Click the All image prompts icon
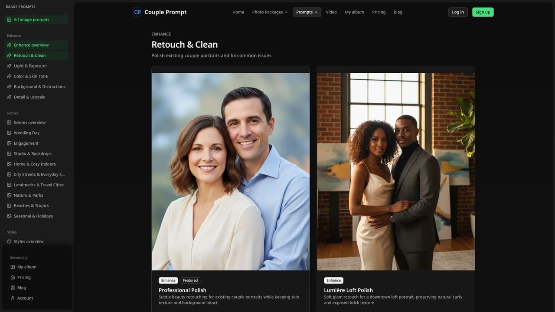Viewport: 555px width, 312px height. coord(9,19)
